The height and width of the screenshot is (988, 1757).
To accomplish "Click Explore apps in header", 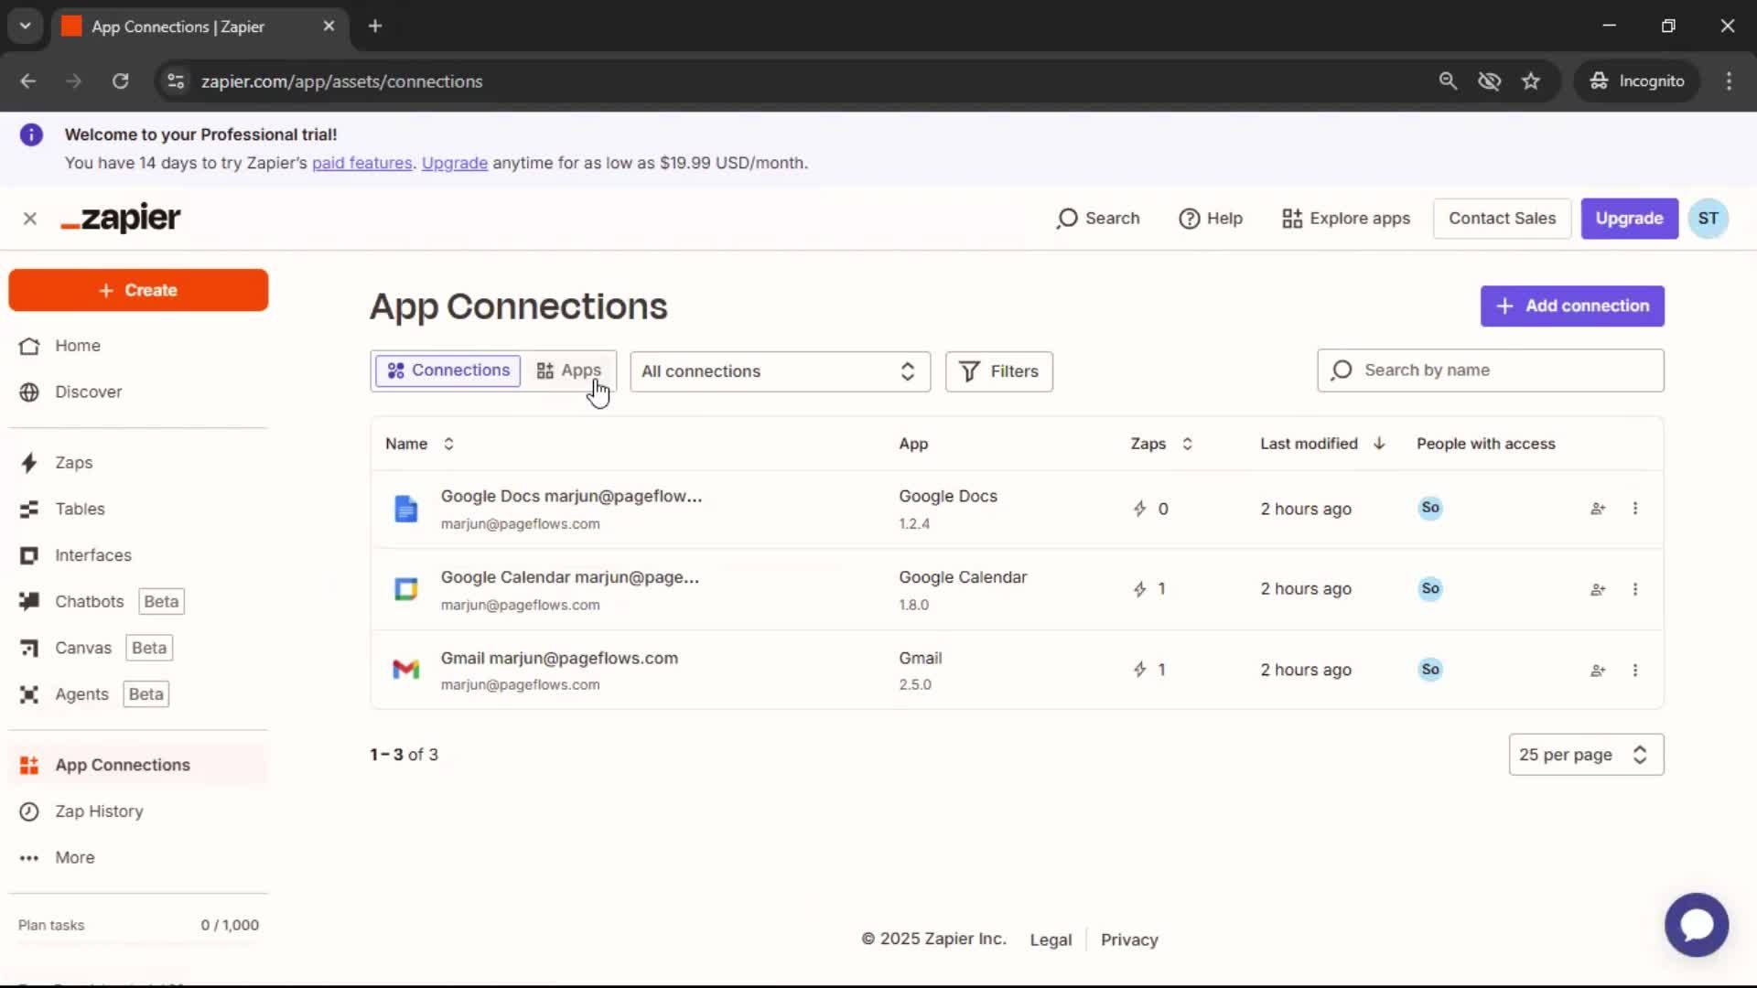I will tap(1346, 219).
